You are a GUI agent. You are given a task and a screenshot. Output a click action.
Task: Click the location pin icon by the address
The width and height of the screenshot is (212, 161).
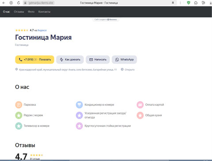16,69
